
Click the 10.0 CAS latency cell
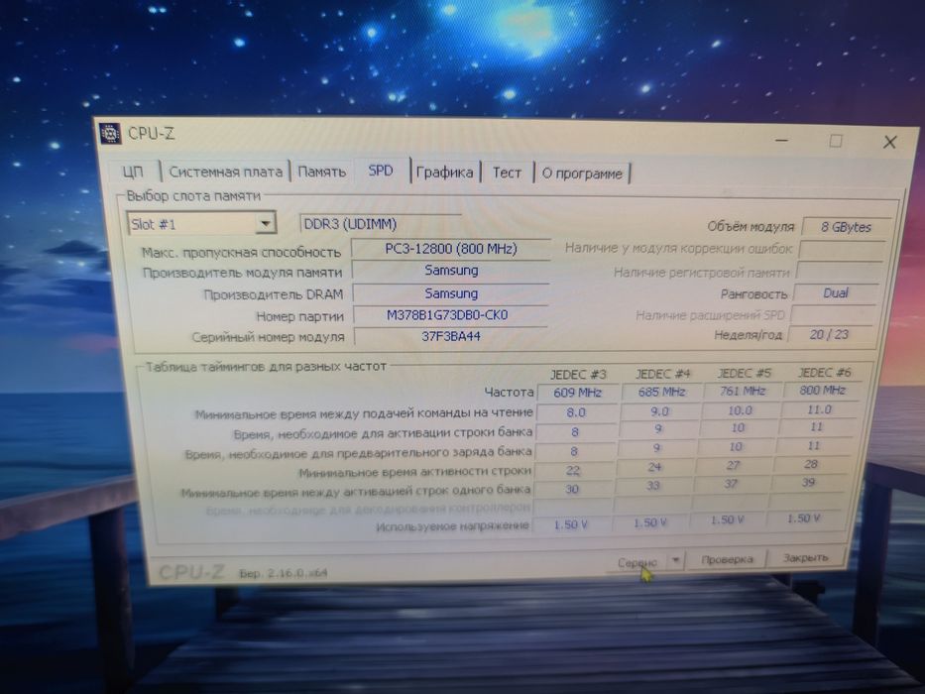(740, 410)
